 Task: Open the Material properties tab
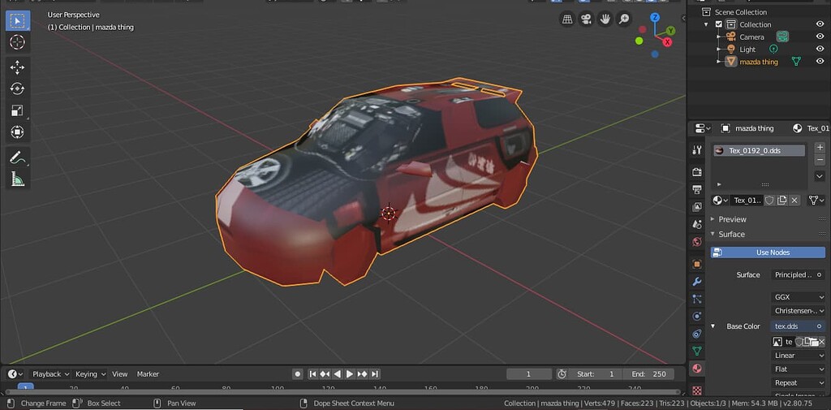point(697,368)
